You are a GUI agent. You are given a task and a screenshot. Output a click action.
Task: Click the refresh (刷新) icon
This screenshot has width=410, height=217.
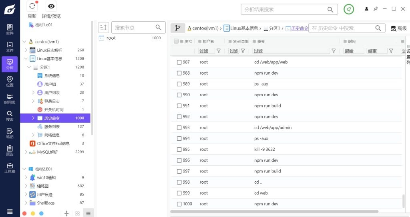pyautogui.click(x=32, y=6)
